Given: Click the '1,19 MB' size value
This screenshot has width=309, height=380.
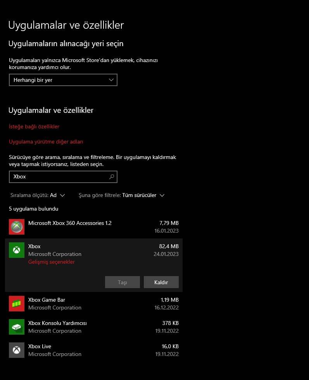Looking at the screenshot, I should pos(170,300).
